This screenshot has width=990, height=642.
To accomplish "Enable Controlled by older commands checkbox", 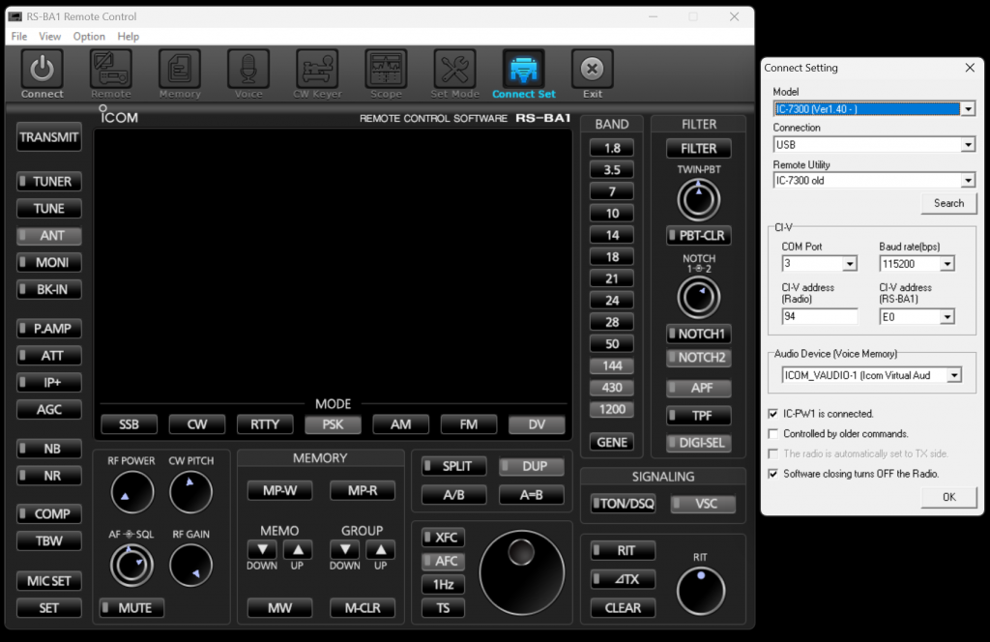I will pyautogui.click(x=773, y=434).
